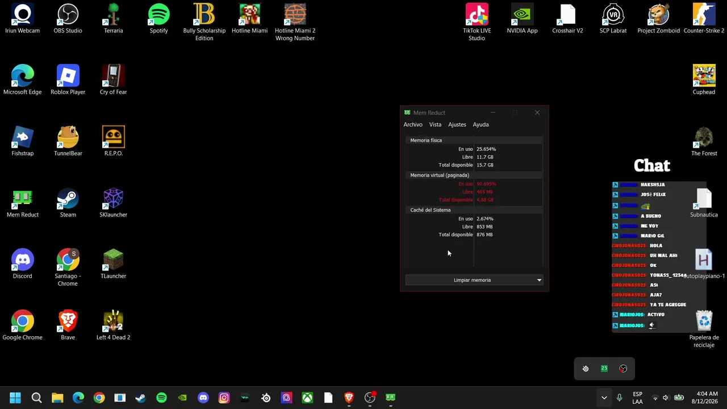The height and width of the screenshot is (409, 727).
Task: Select the R.E.P.O. desktop icon
Action: tap(114, 141)
